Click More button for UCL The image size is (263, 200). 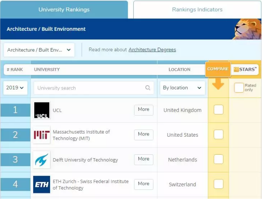(144, 111)
